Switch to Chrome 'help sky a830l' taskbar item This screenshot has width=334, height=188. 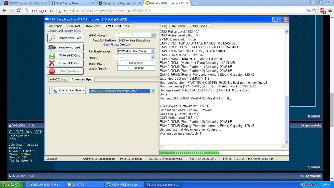45,185
